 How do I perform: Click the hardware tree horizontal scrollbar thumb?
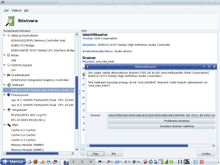click(32, 153)
